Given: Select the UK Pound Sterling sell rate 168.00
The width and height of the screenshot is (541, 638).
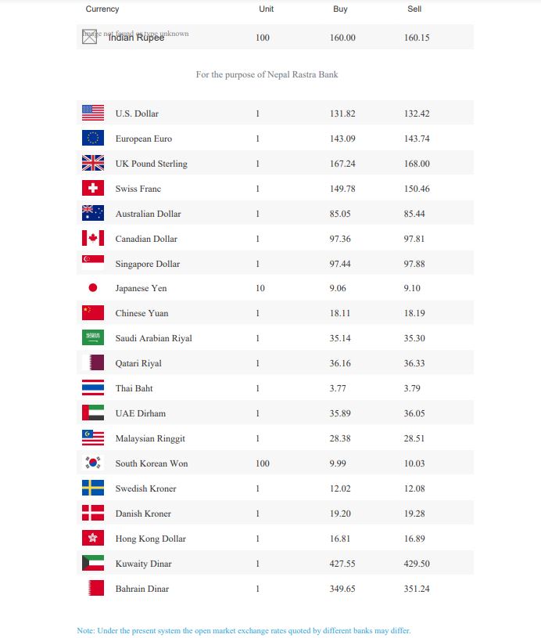Looking at the screenshot, I should (x=417, y=164).
